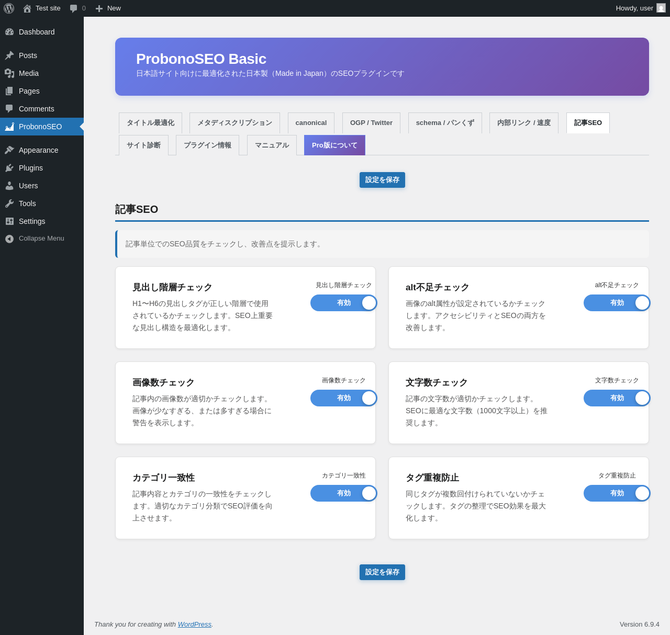Open the ProbonoSEO menu item
Viewport: 670px width, 635px height.
click(x=42, y=127)
